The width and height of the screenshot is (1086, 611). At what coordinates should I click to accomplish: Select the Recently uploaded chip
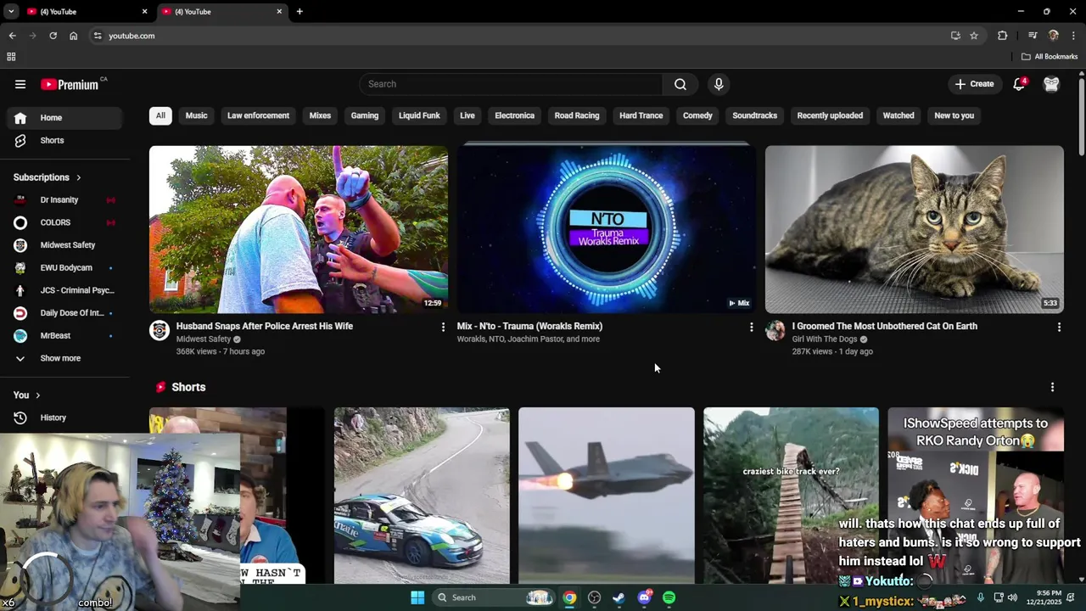830,115
